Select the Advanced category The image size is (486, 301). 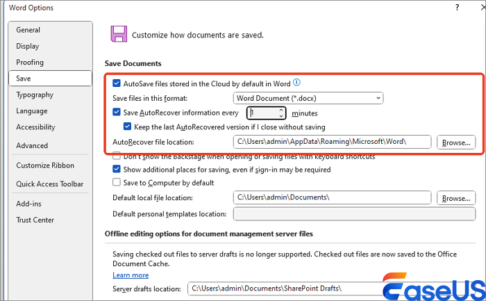tap(32, 145)
